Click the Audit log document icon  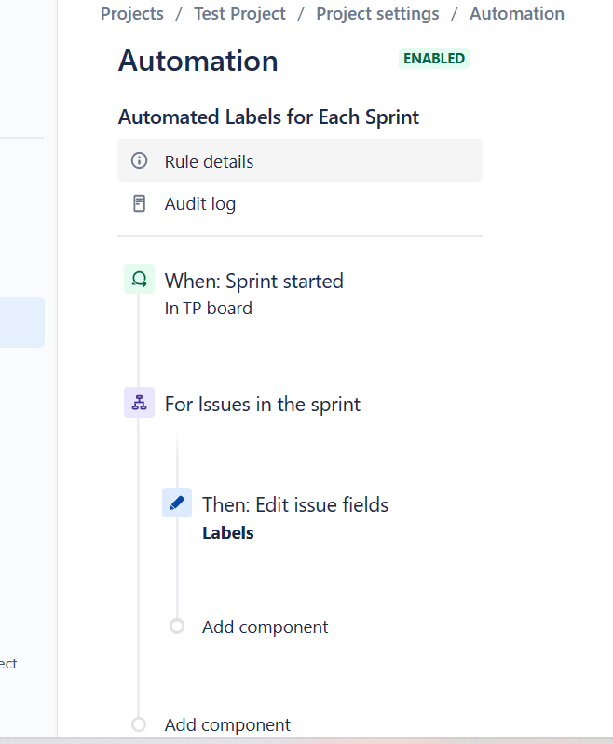(139, 203)
